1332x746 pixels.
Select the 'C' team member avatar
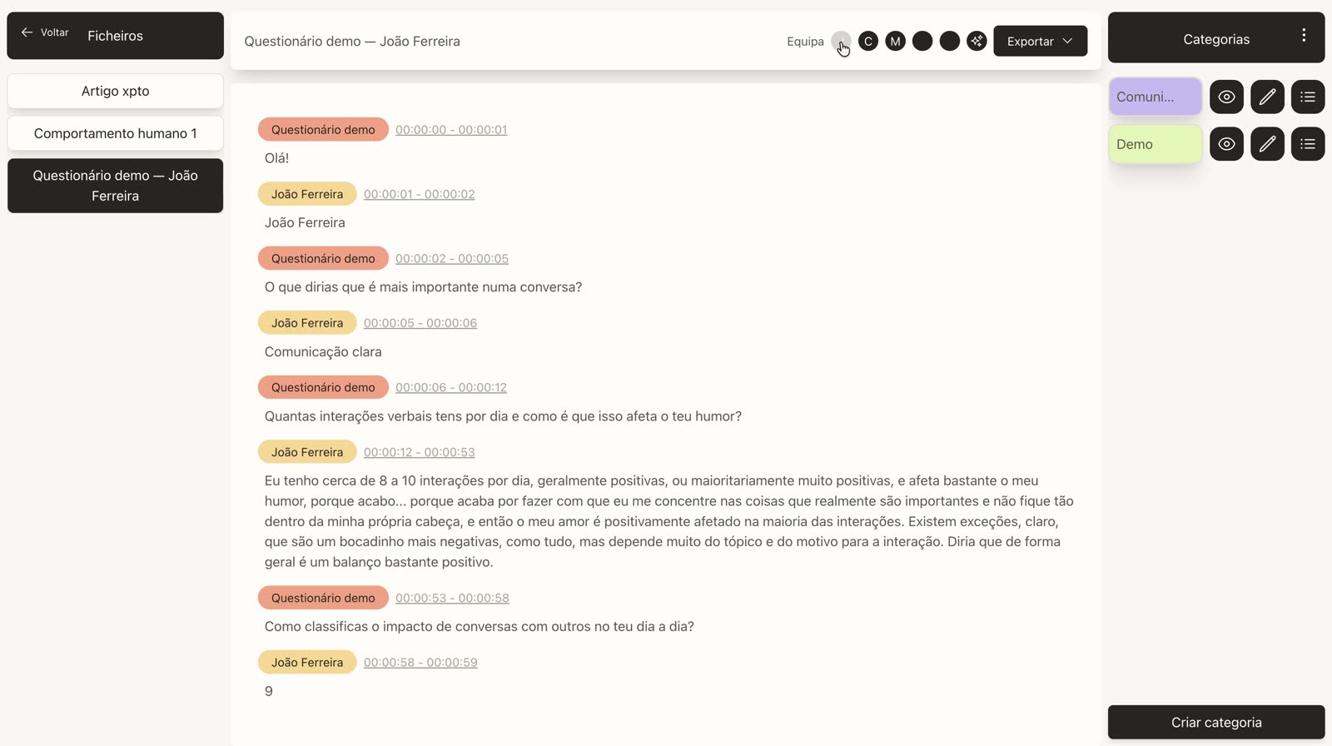click(x=868, y=41)
